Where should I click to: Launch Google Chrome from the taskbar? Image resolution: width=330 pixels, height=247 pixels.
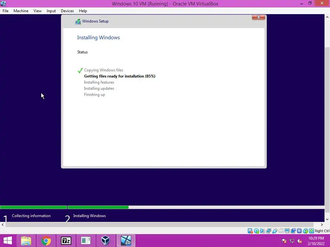pyautogui.click(x=46, y=241)
